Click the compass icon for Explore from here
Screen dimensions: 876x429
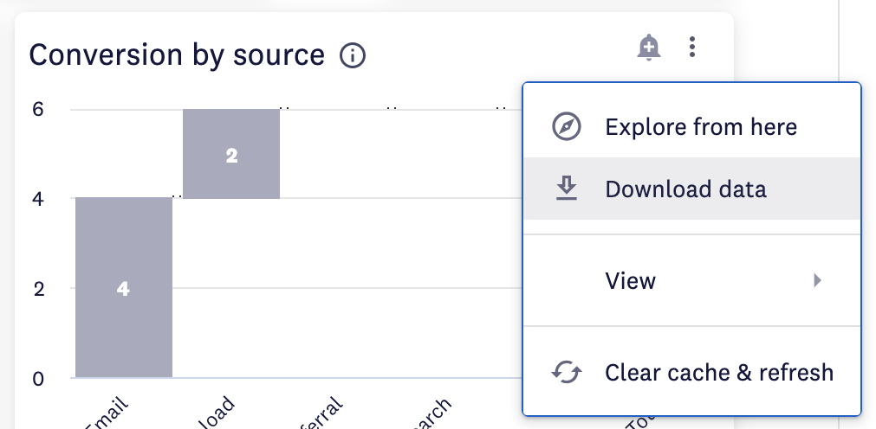tap(567, 126)
